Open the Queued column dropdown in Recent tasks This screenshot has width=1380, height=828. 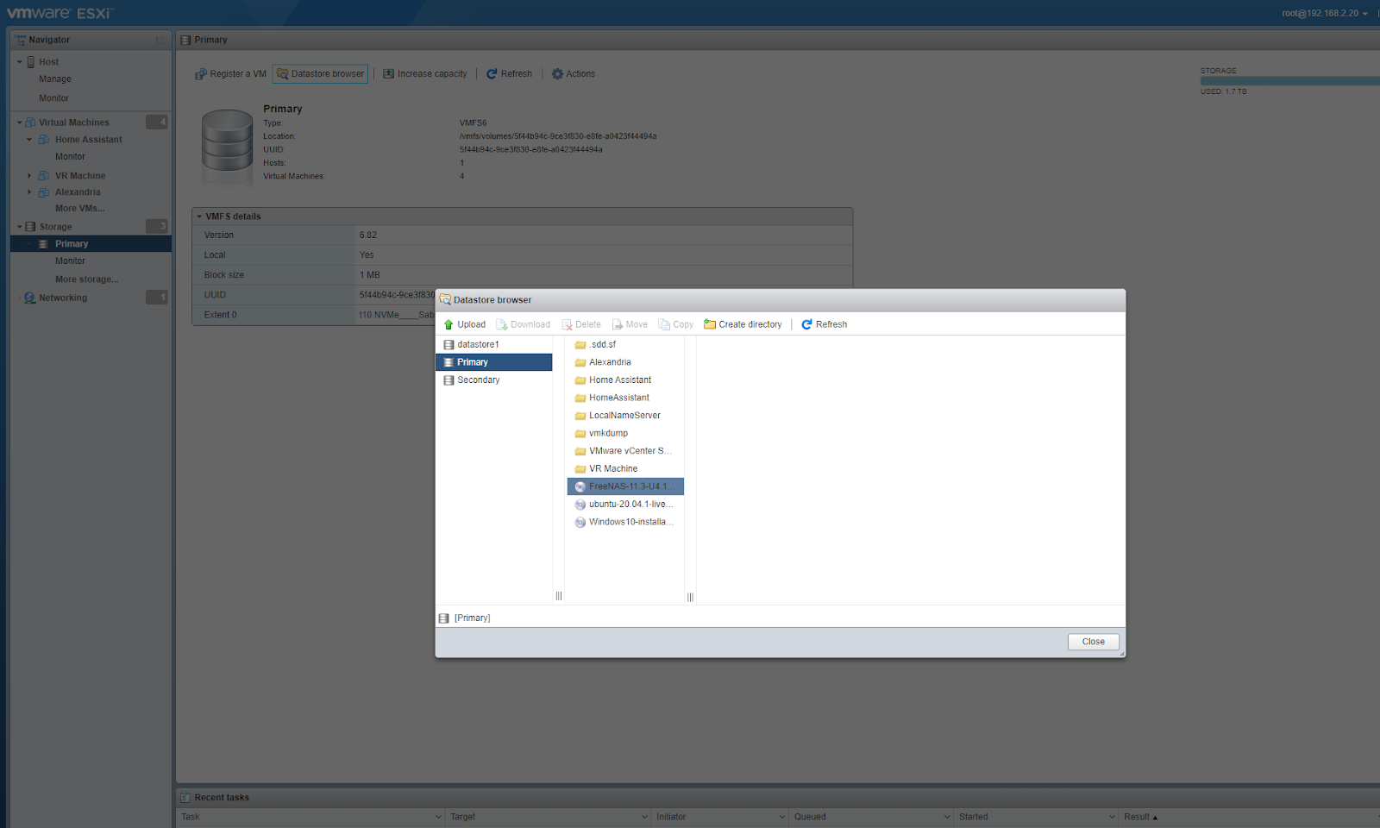tap(947, 818)
